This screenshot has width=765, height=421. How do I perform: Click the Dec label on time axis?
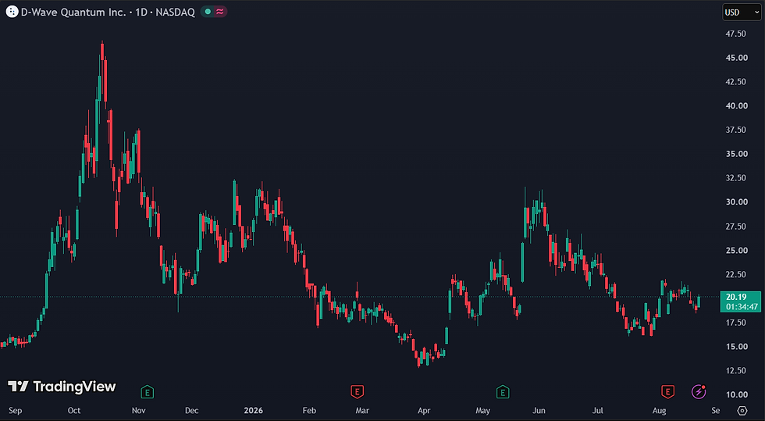(x=192, y=410)
